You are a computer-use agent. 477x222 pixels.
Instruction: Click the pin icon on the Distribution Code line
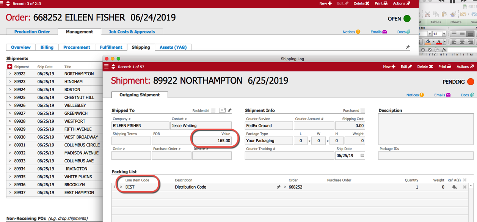[279, 187]
